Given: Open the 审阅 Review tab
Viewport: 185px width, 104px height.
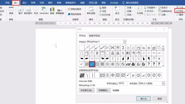Looking at the screenshot, I should pos(59,3).
